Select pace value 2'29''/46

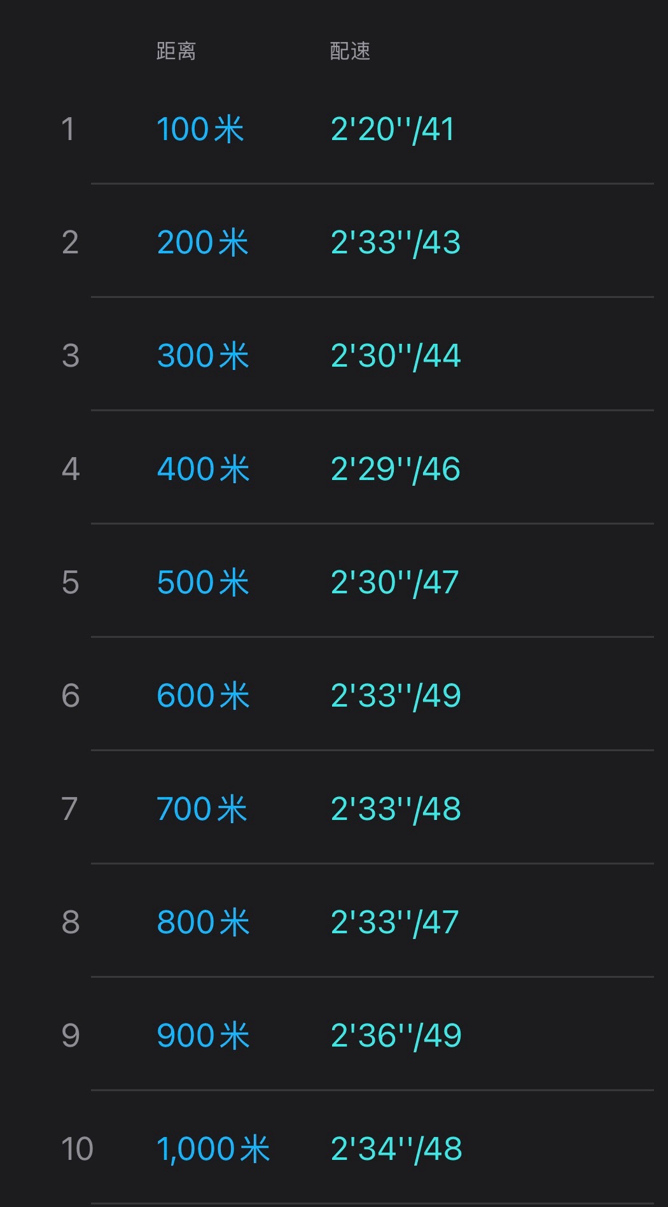click(x=395, y=469)
